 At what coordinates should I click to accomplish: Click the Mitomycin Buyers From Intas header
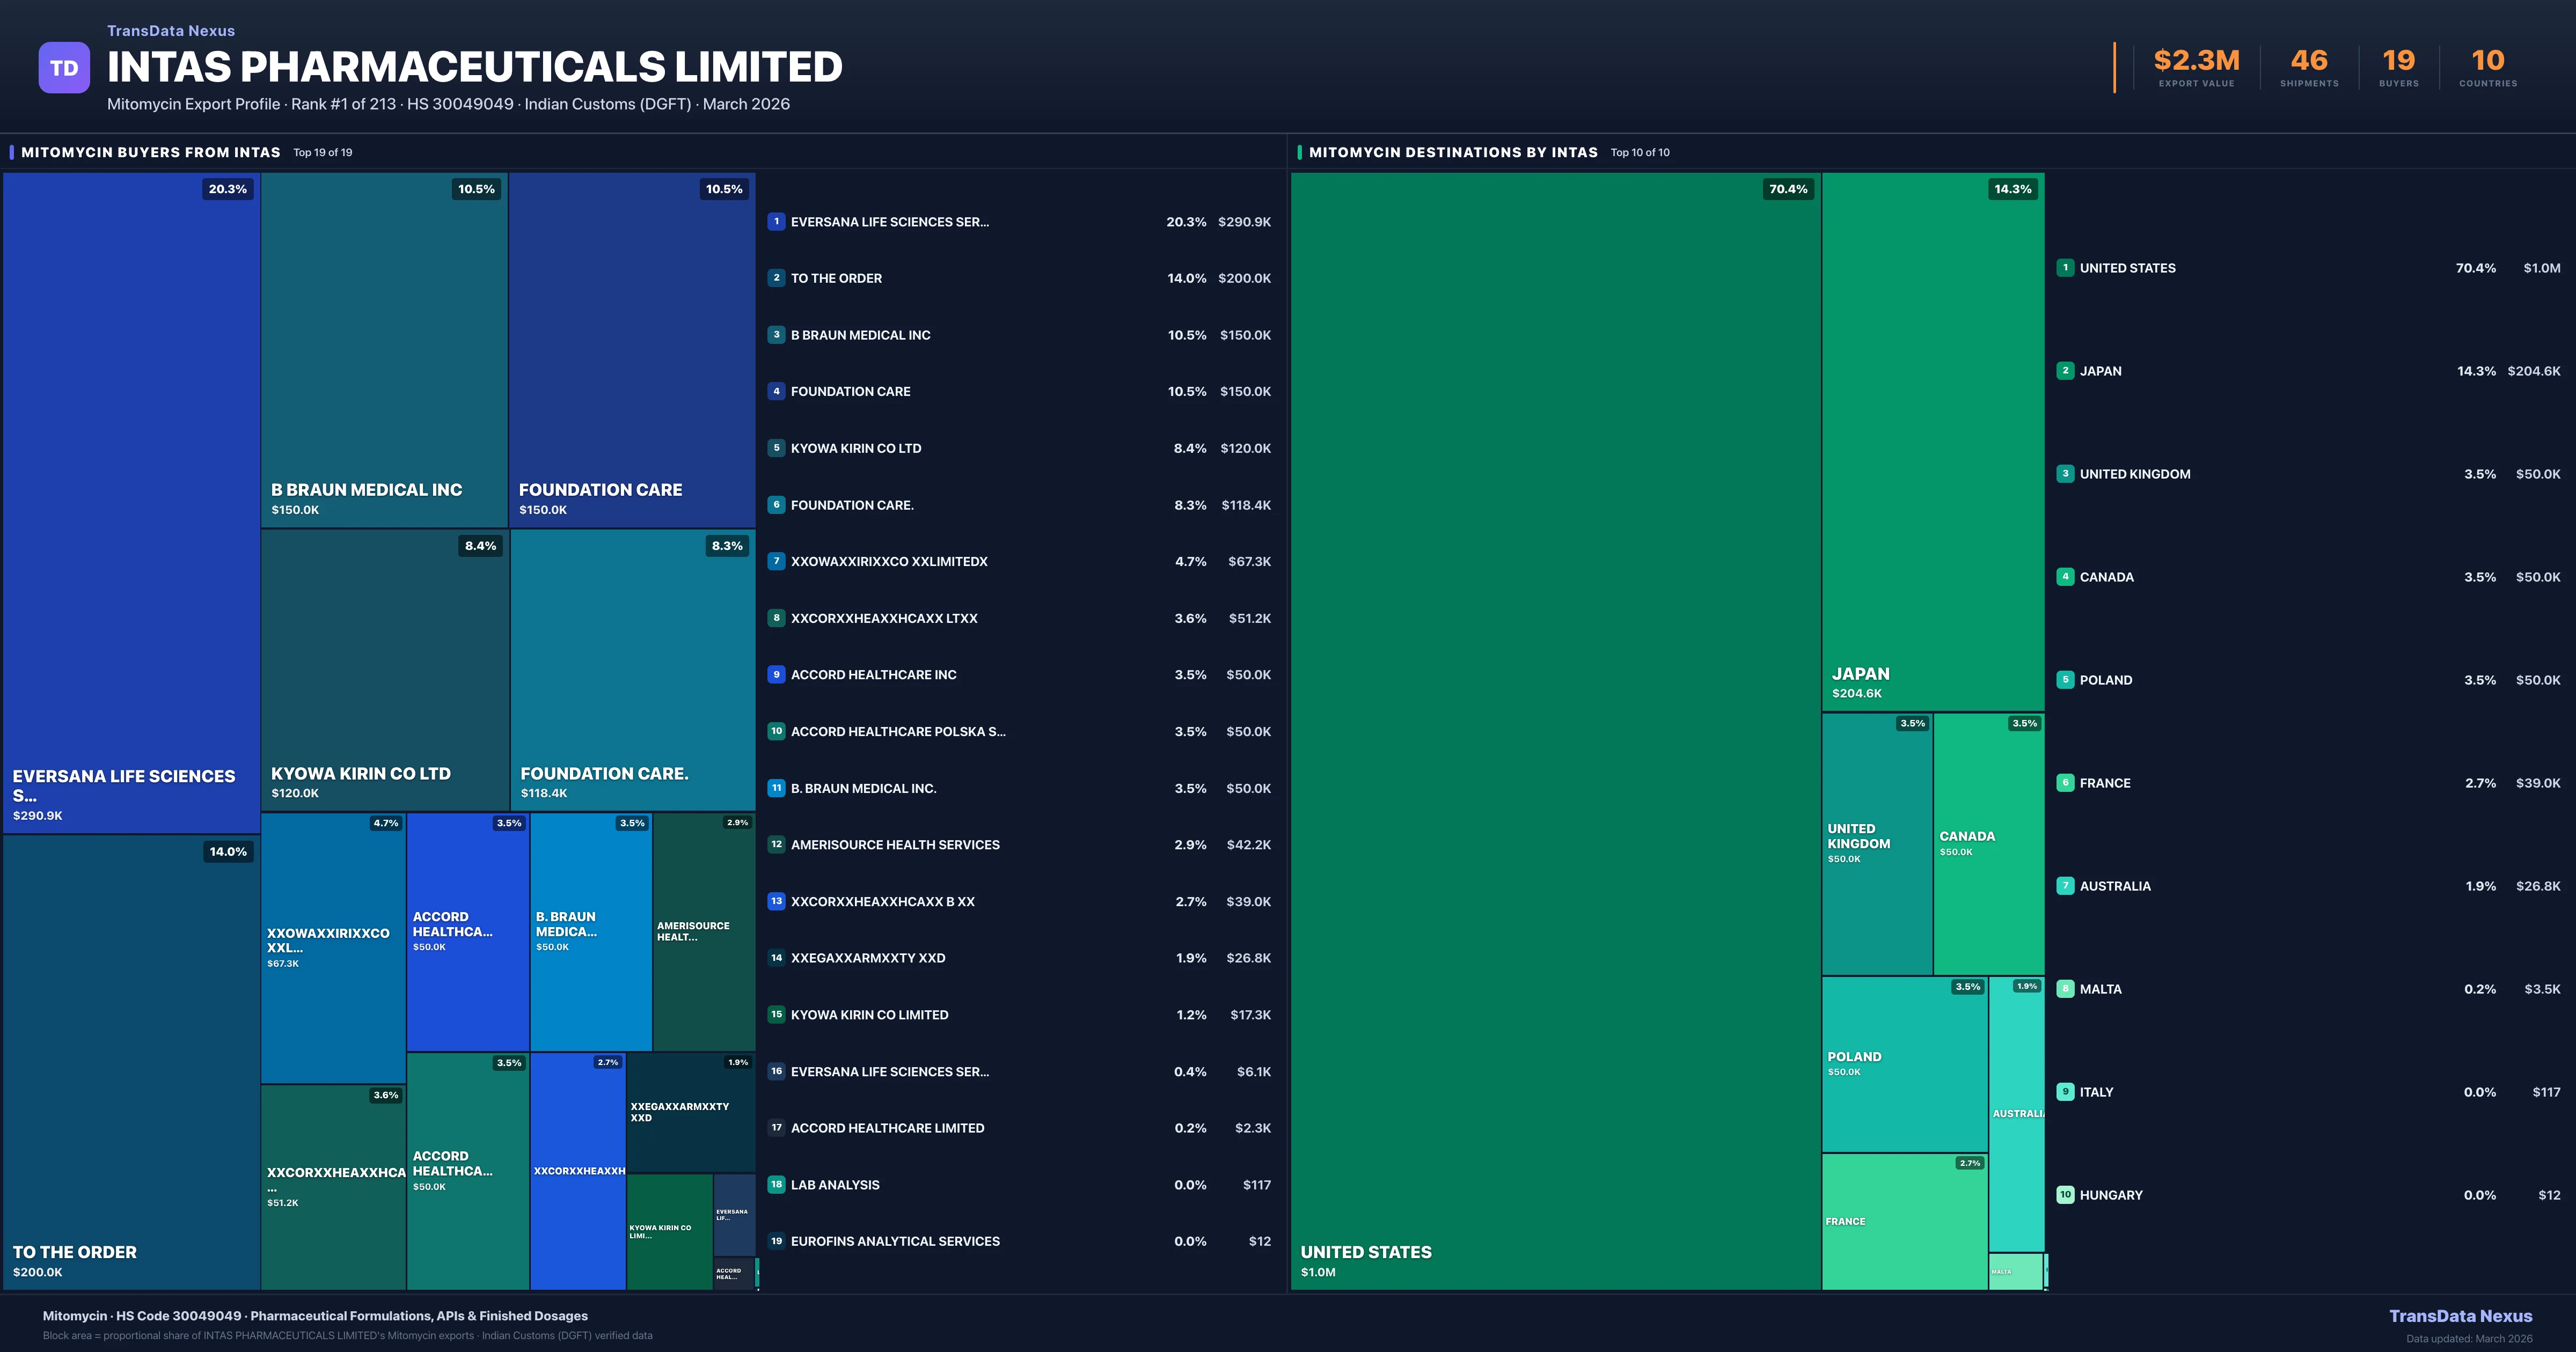click(x=151, y=153)
